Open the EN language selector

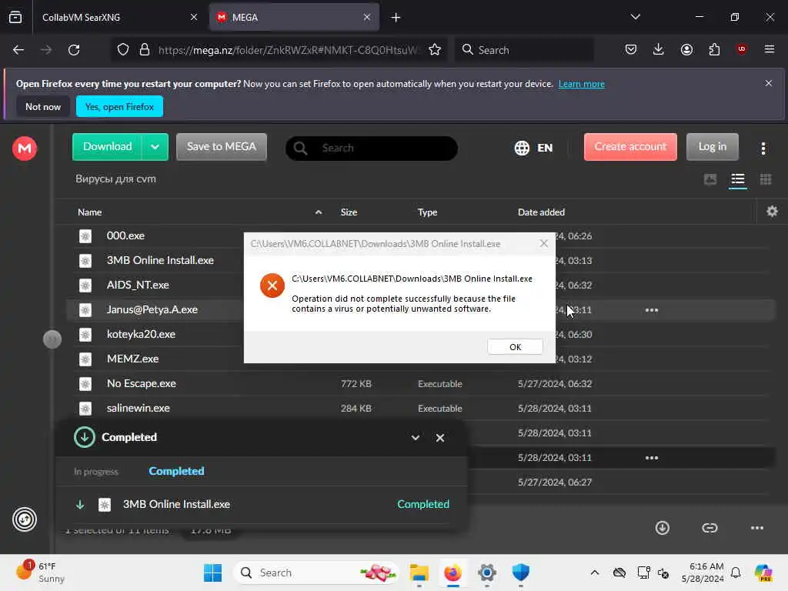tap(534, 148)
